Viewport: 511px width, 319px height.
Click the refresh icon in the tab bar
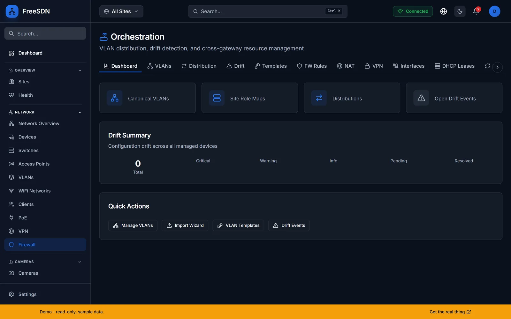point(487,66)
